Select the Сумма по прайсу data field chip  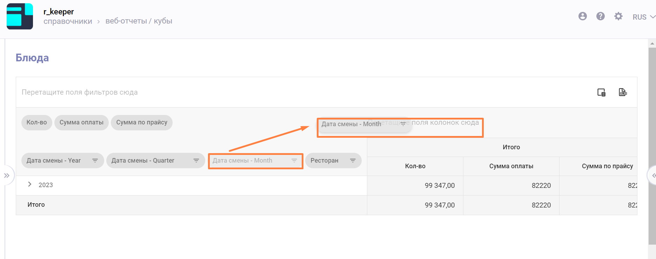142,123
